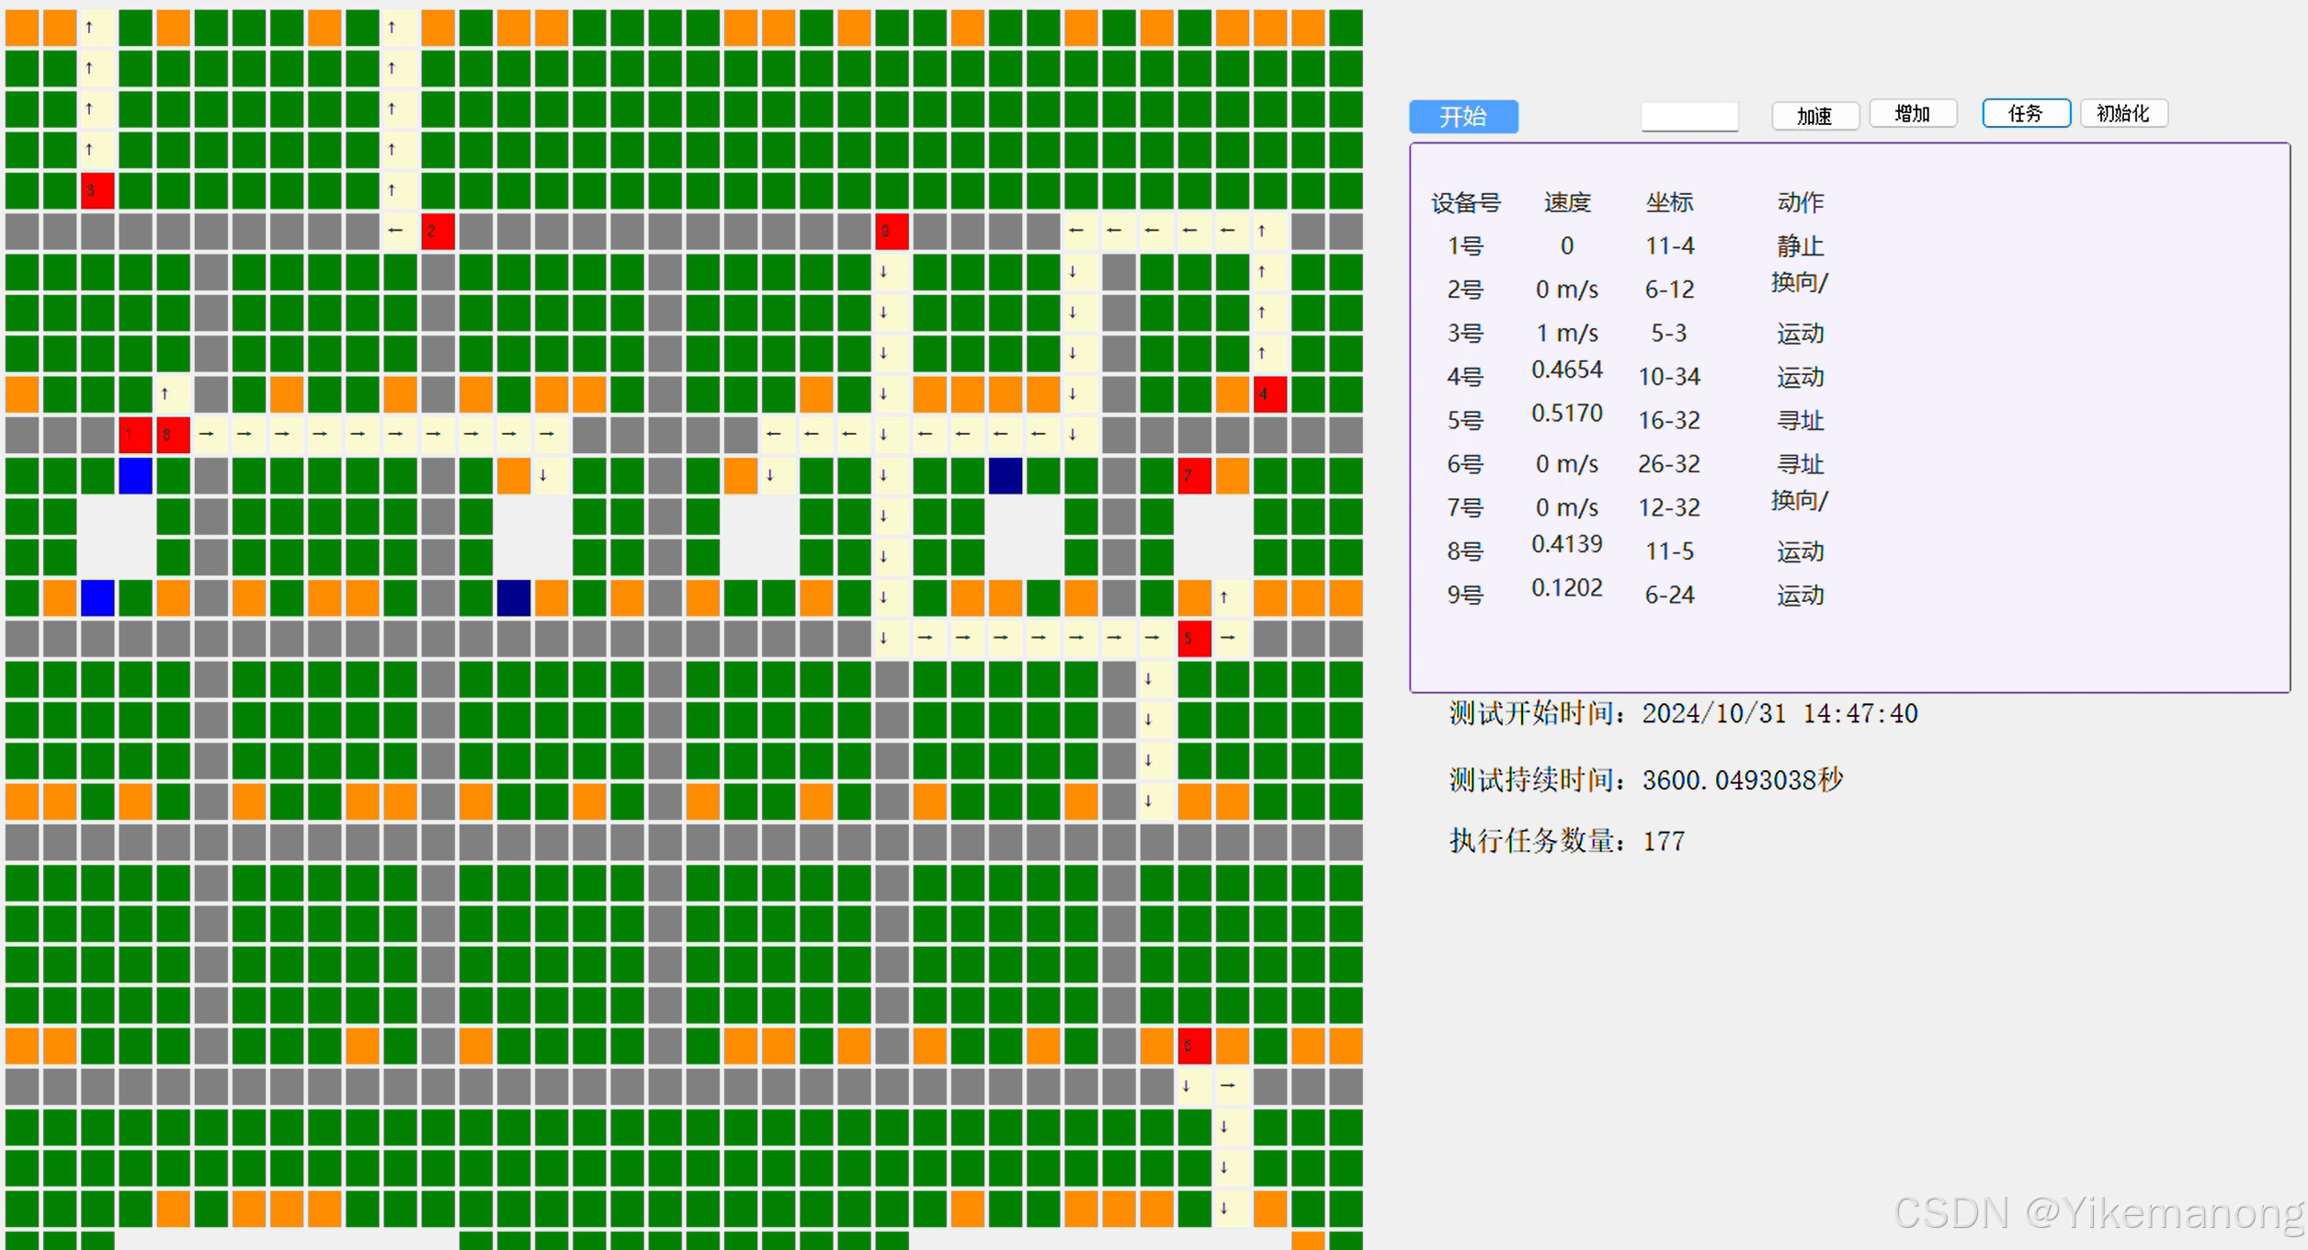Click the 9号 row in device table
Screen dimensions: 2308x1250
point(1464,596)
